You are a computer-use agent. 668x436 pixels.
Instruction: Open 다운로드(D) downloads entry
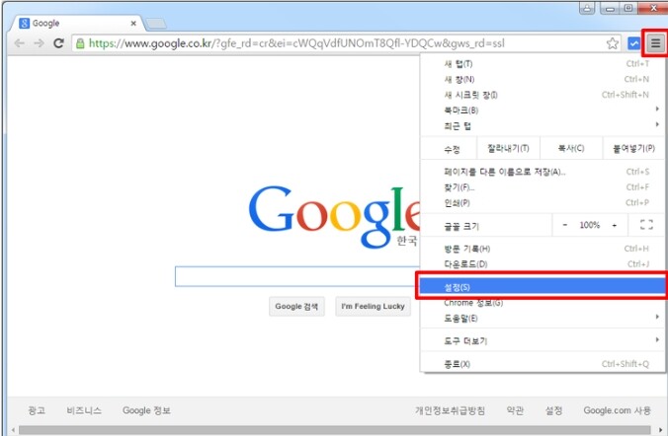pos(542,264)
